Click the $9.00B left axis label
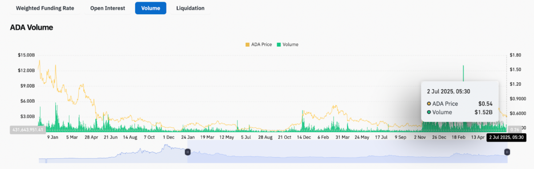Image resolution: width=534 pixels, height=169 pixels. 28,86
